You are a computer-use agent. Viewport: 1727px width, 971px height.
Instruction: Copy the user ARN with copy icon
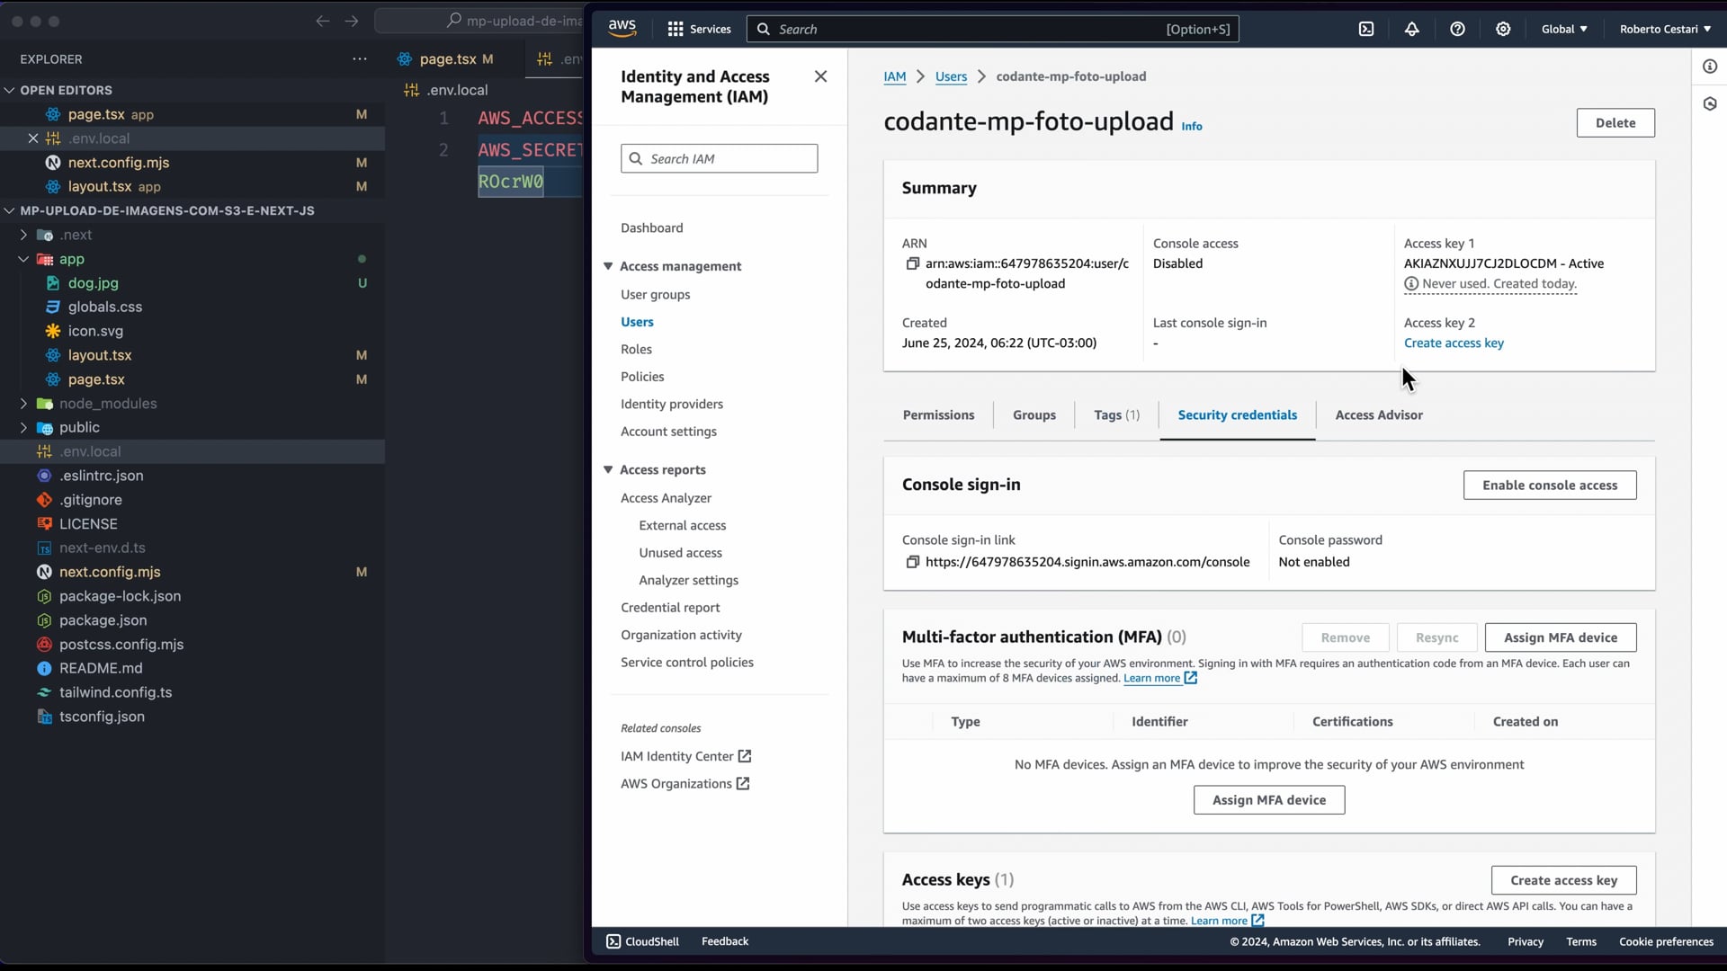point(912,263)
